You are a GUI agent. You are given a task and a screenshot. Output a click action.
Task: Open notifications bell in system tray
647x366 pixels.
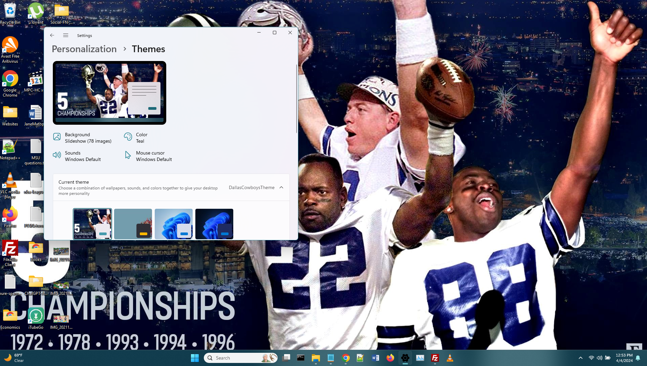click(638, 358)
